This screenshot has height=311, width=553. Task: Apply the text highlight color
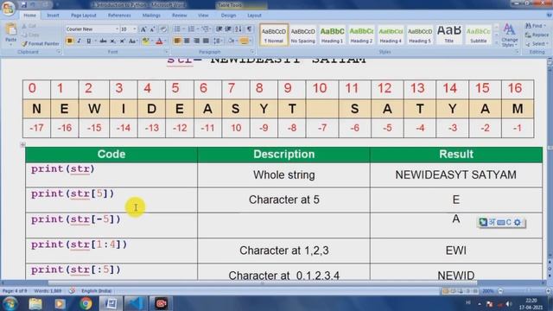click(145, 41)
